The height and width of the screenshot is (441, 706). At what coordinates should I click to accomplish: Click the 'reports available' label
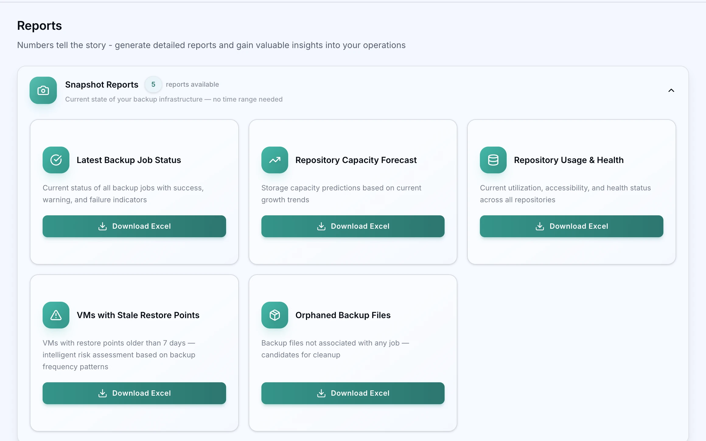[192, 85]
